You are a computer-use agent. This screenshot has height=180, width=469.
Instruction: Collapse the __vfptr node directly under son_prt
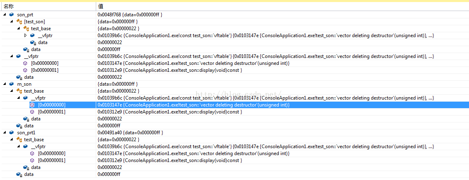tap(12, 56)
